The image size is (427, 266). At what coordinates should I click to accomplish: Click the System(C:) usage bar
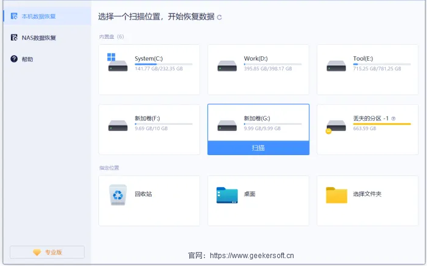click(x=163, y=64)
